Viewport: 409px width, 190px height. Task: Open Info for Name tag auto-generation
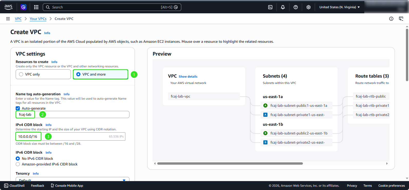67,94
